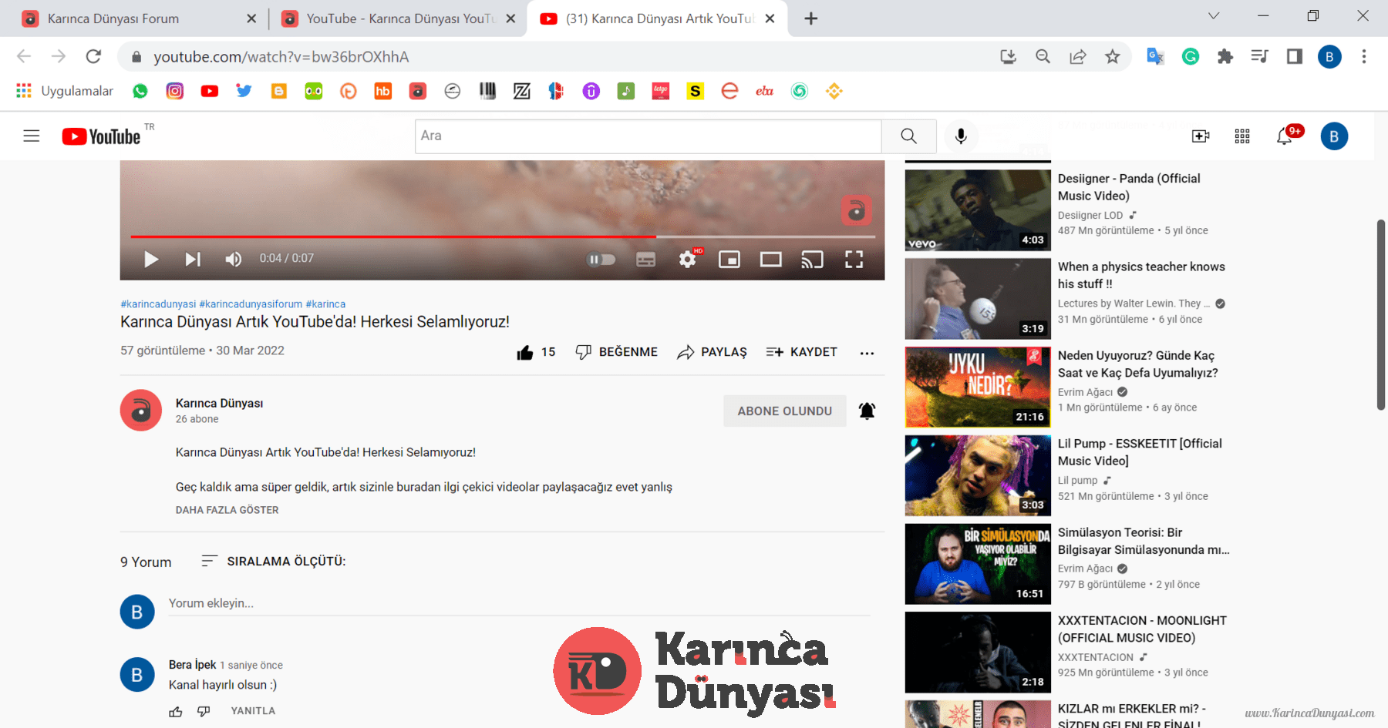Reload the page
Image resolution: width=1388 pixels, height=728 pixels.
tap(93, 56)
